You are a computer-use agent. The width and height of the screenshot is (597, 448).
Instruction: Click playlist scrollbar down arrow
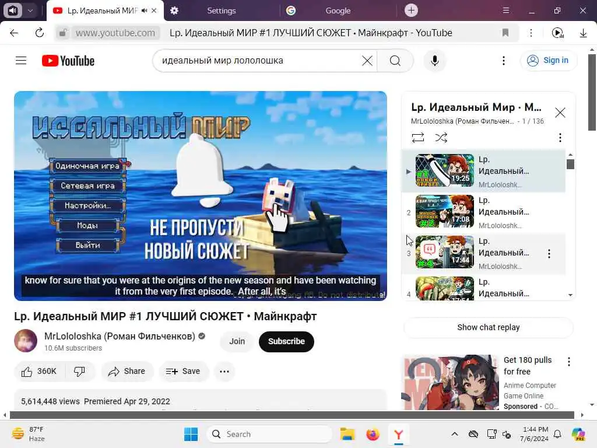[570, 295]
